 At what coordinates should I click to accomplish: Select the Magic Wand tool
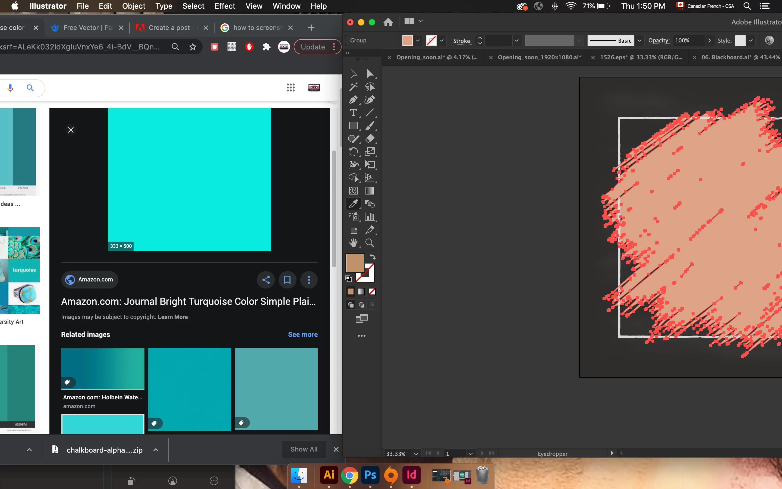pyautogui.click(x=353, y=87)
